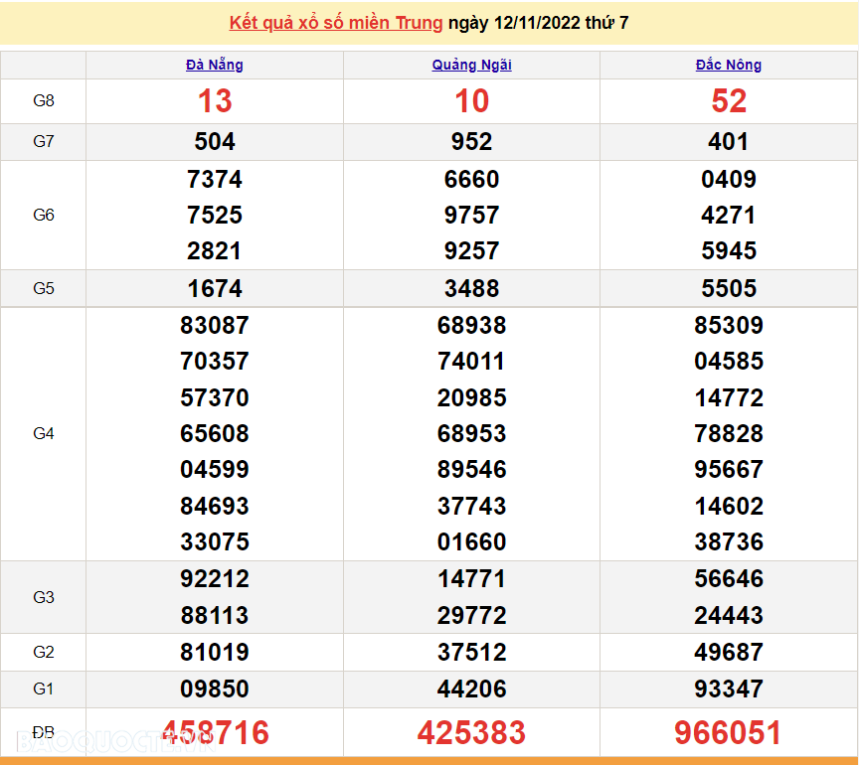
Task: Select the G5 number 5505
Action: [729, 289]
